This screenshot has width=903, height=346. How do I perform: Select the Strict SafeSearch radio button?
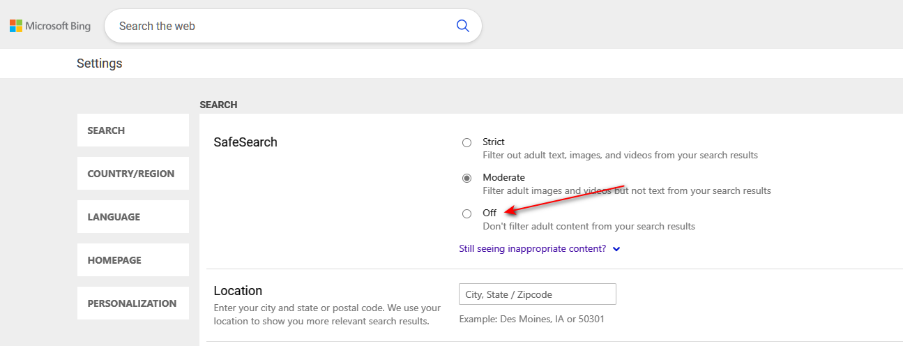[466, 143]
